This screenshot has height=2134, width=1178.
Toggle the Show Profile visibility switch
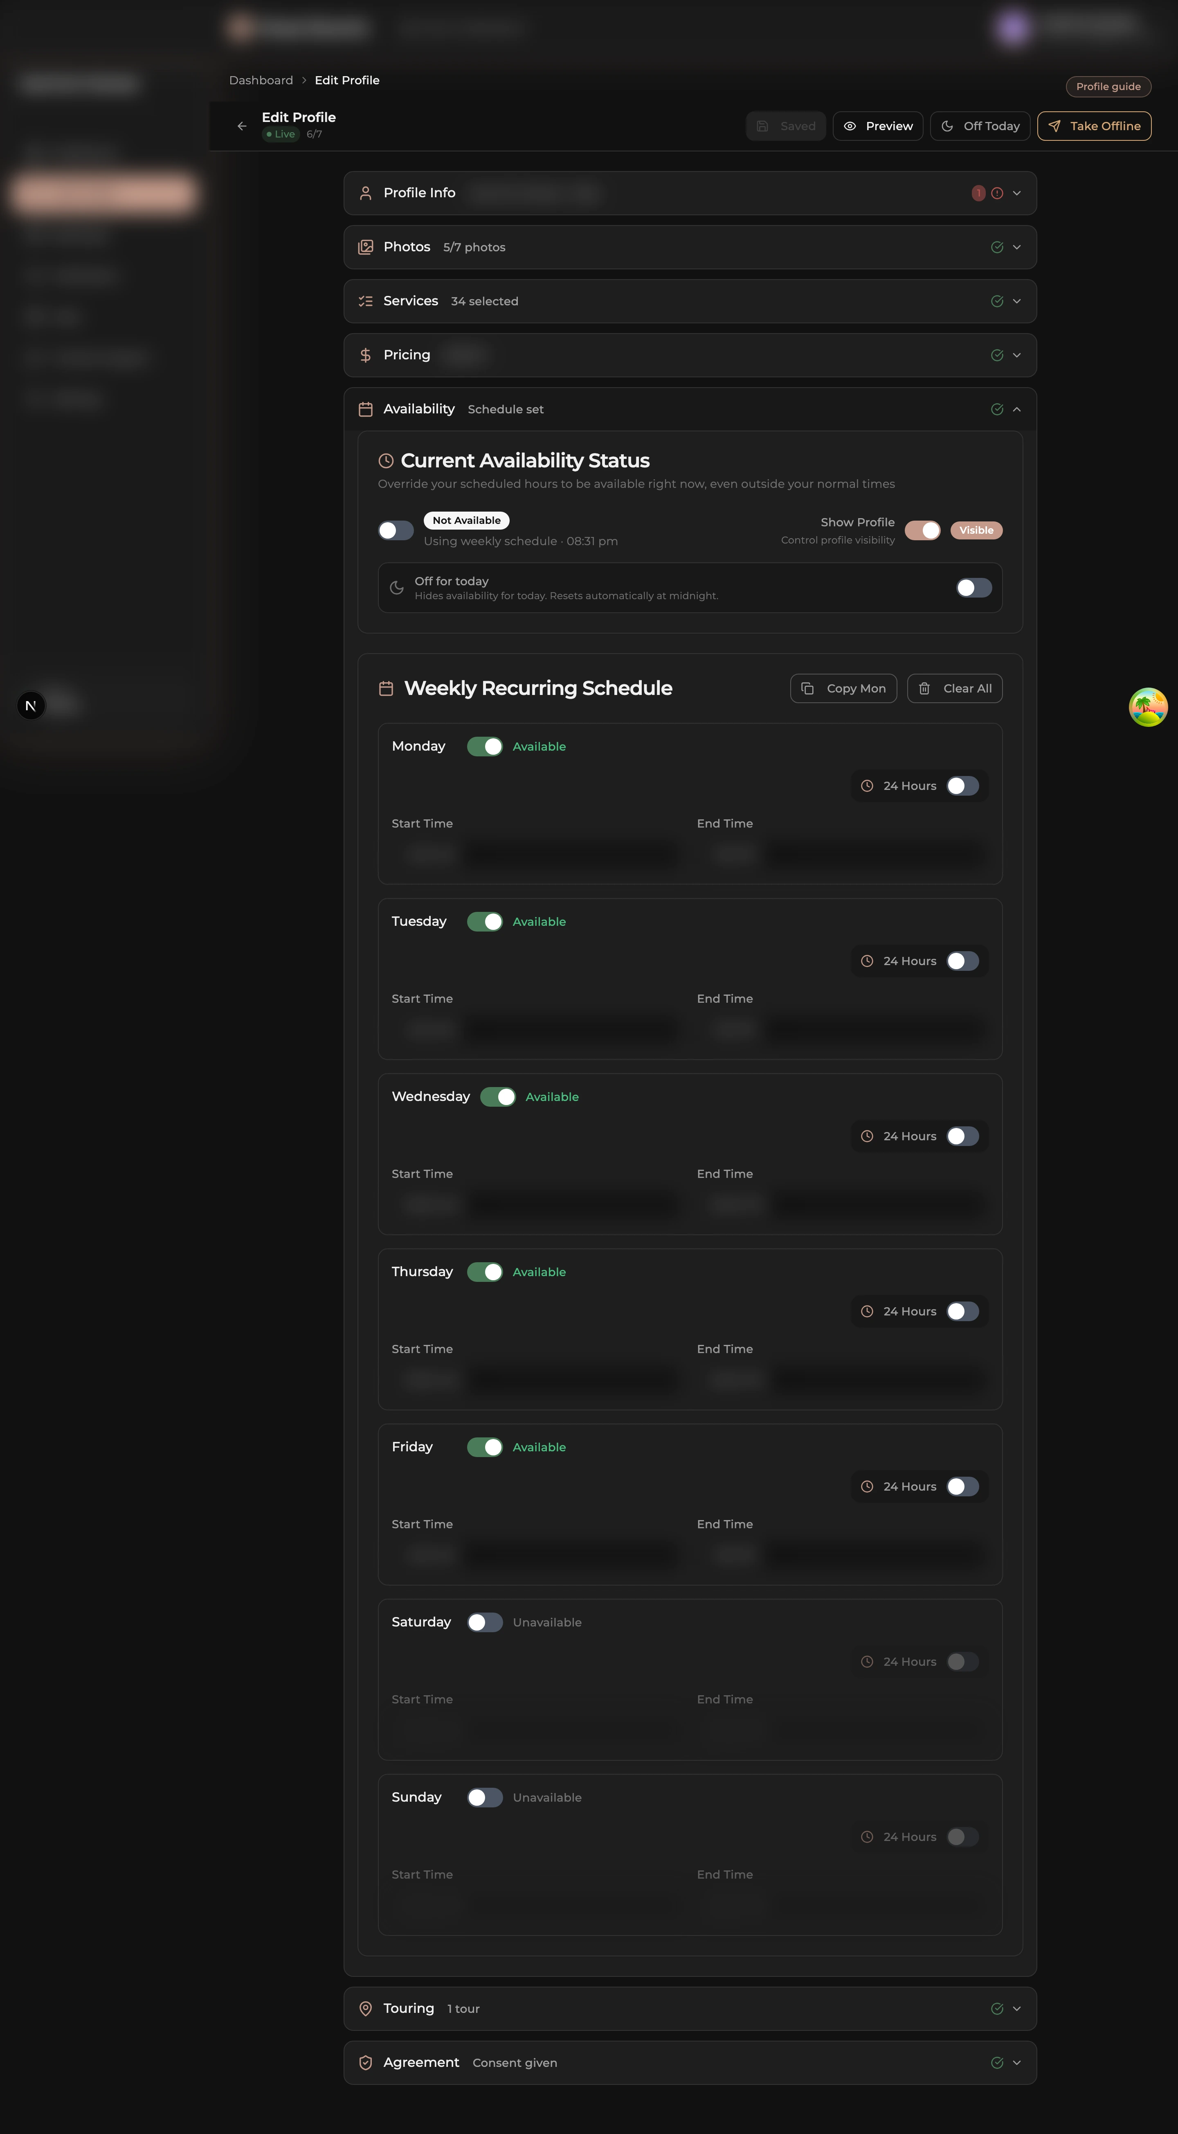tap(922, 530)
